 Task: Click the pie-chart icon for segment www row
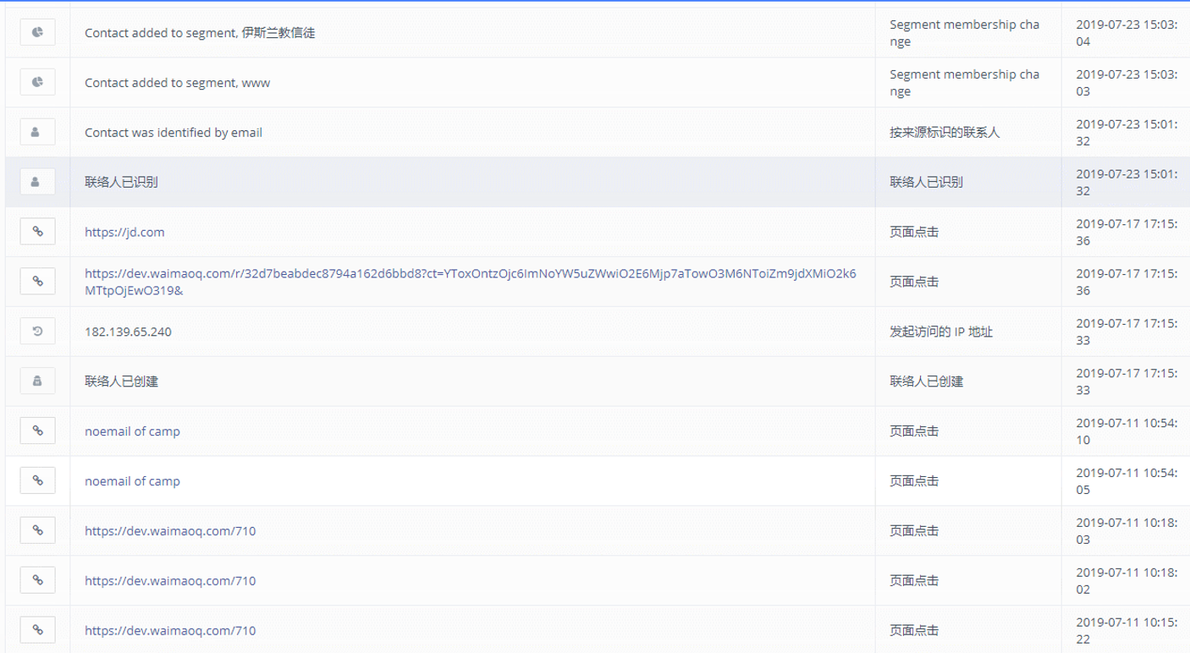click(37, 83)
